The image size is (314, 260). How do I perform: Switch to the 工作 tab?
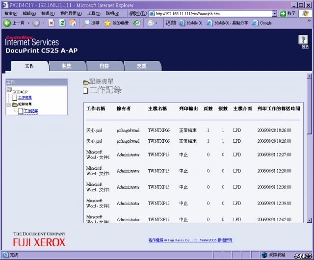(29, 66)
